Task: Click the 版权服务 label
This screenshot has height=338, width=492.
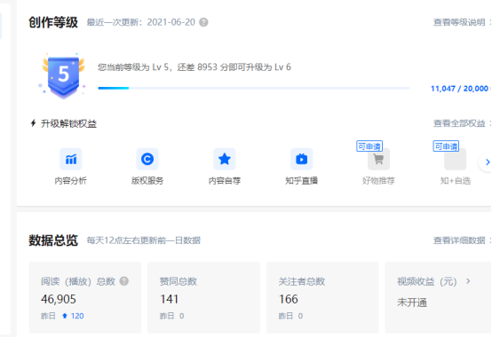Action: (147, 181)
